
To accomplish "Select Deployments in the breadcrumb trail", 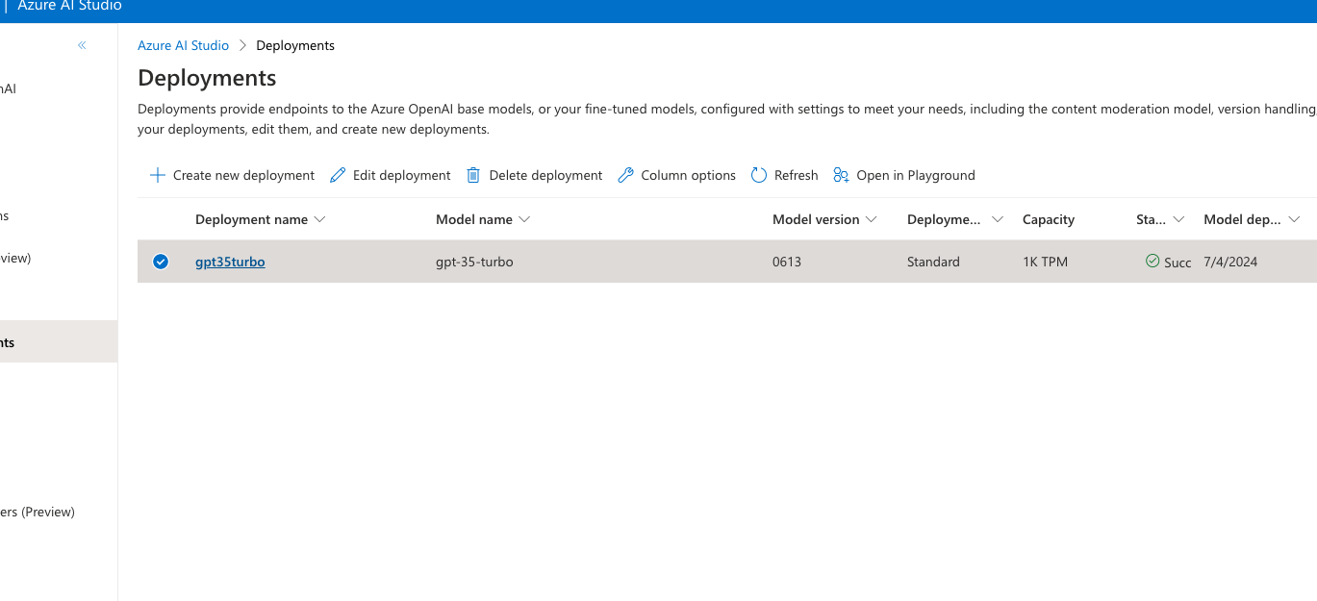I will click(294, 45).
